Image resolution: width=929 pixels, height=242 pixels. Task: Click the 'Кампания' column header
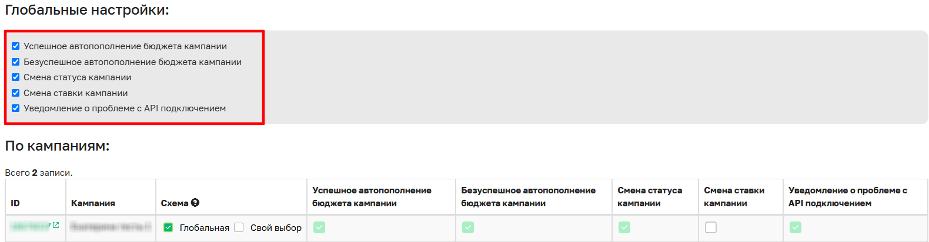tap(93, 203)
